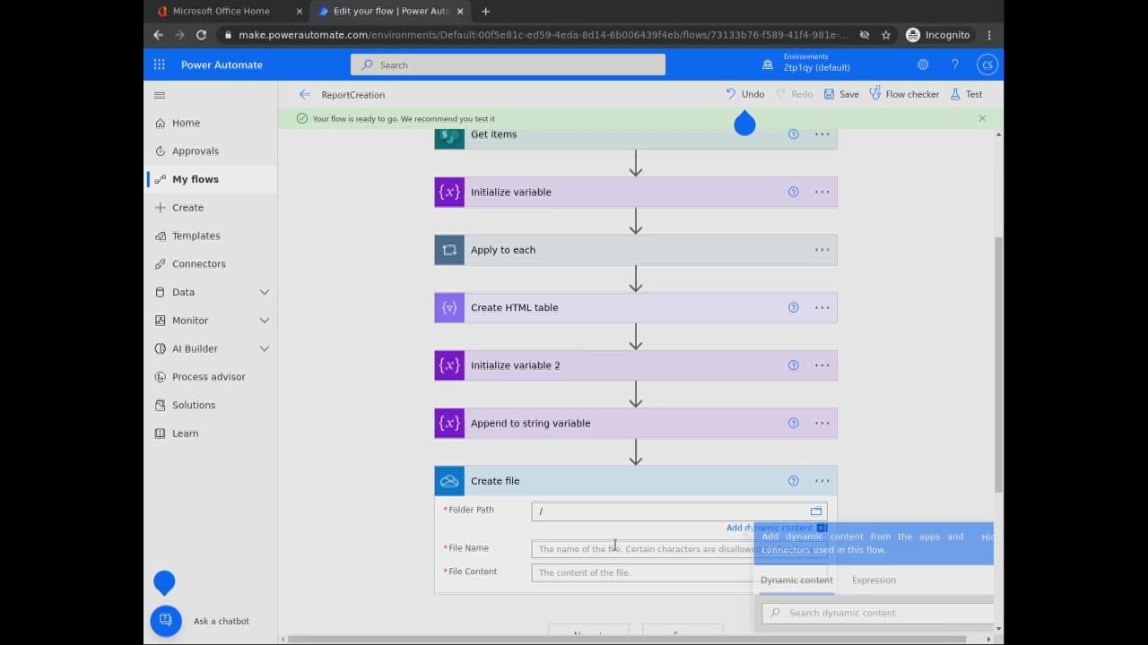This screenshot has height=645, width=1148.
Task: Open the folder picker for Folder Path
Action: 816,512
